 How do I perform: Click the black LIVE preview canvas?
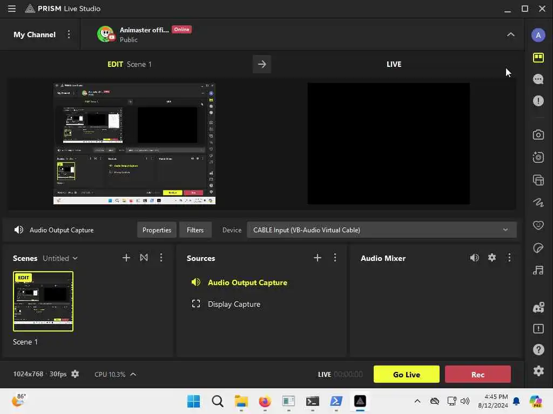pyautogui.click(x=389, y=143)
